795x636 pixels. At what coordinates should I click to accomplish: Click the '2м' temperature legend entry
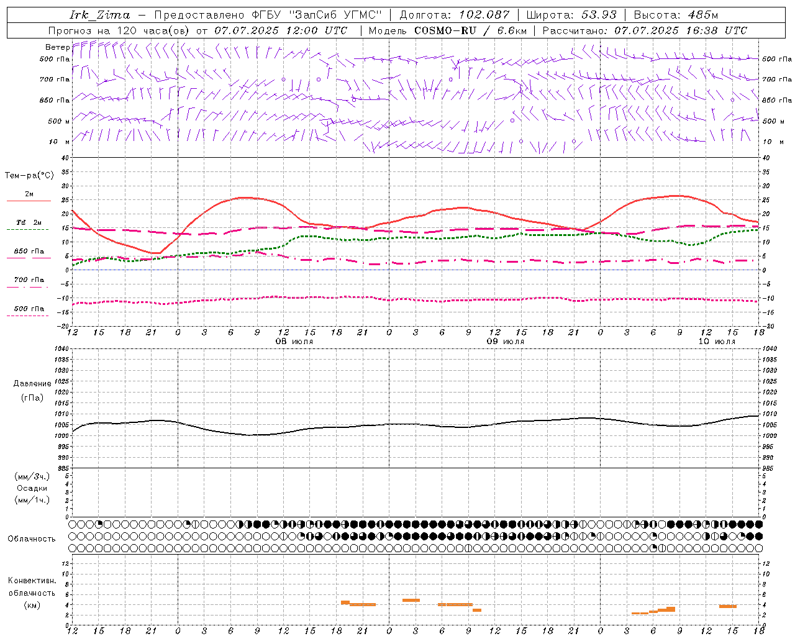[29, 194]
